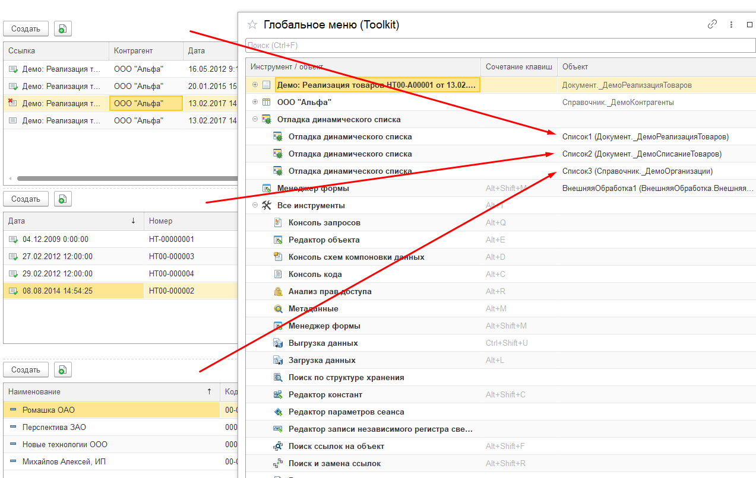Select row 04.12.2009 0:00:00
Image resolution: width=756 pixels, height=478 pixels.
(121, 239)
